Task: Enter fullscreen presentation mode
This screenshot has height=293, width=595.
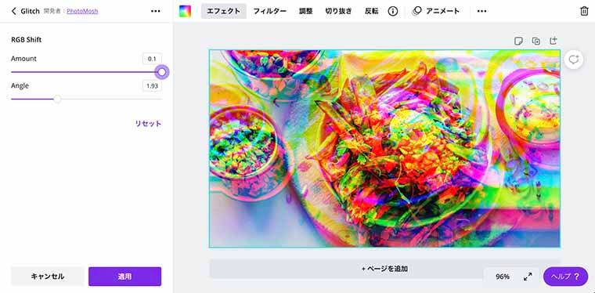Action: 528,277
